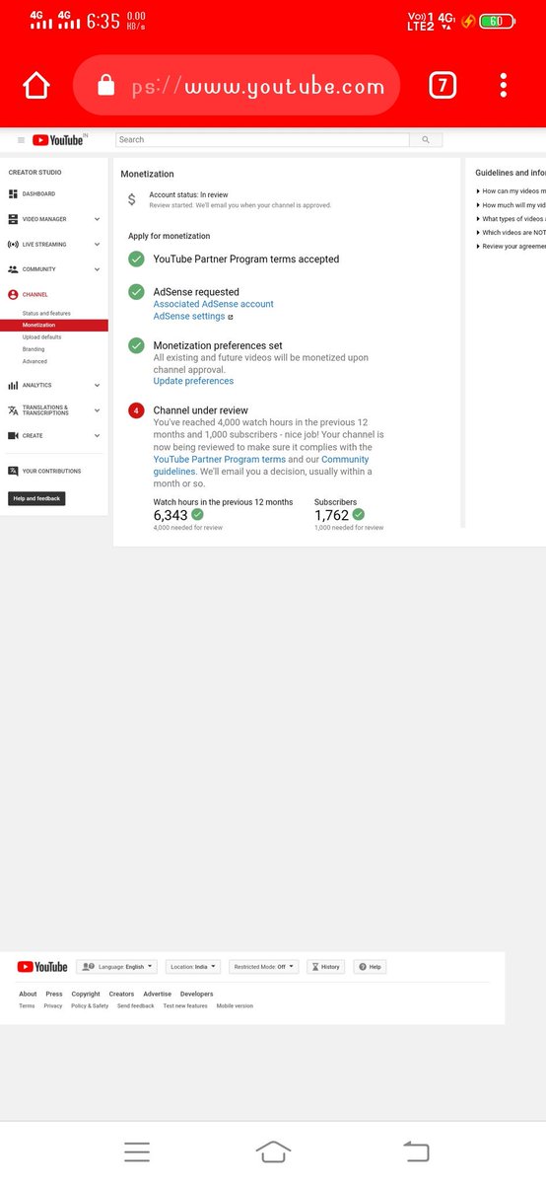This screenshot has height=1184, width=546.
Task: Open the browser three-dot overflow menu
Action: pyautogui.click(x=504, y=86)
